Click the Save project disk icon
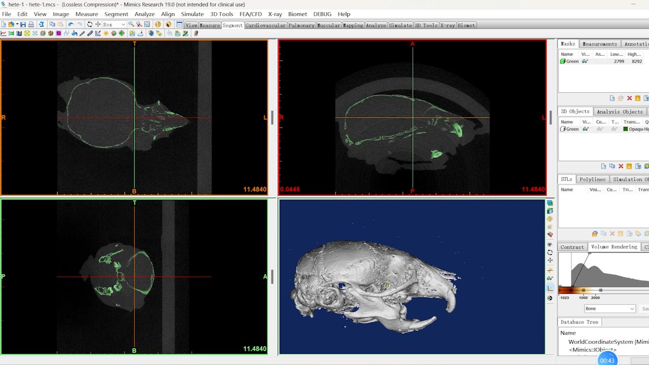Viewport: 649px width, 365px height. [x=23, y=24]
